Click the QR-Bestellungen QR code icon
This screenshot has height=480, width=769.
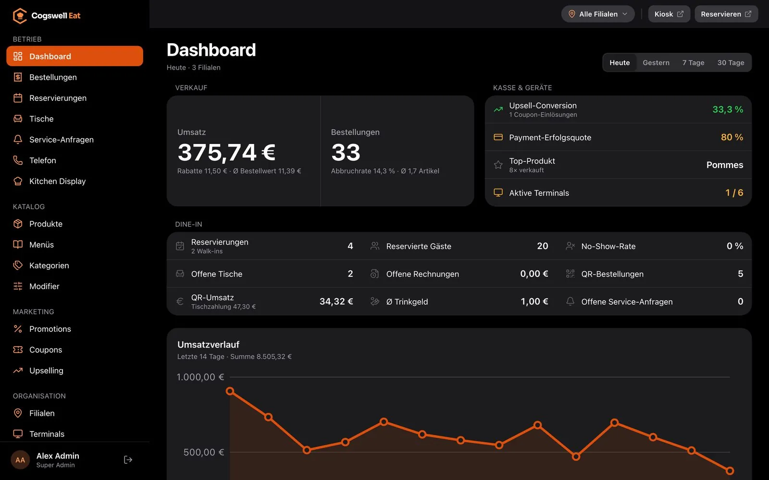(571, 274)
